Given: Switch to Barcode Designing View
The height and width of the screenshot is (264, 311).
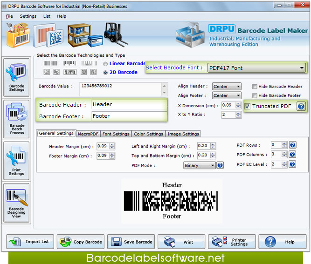Looking at the screenshot, I should click(x=16, y=203).
